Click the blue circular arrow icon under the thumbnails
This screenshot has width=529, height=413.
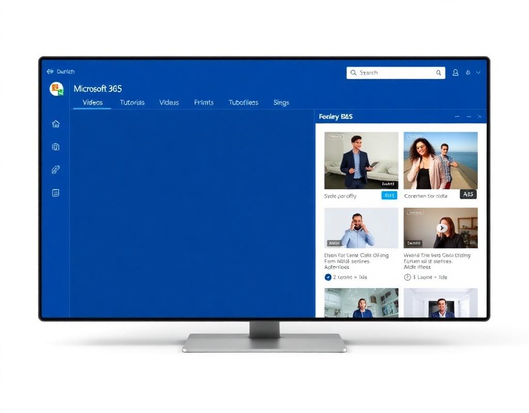pyautogui.click(x=328, y=277)
